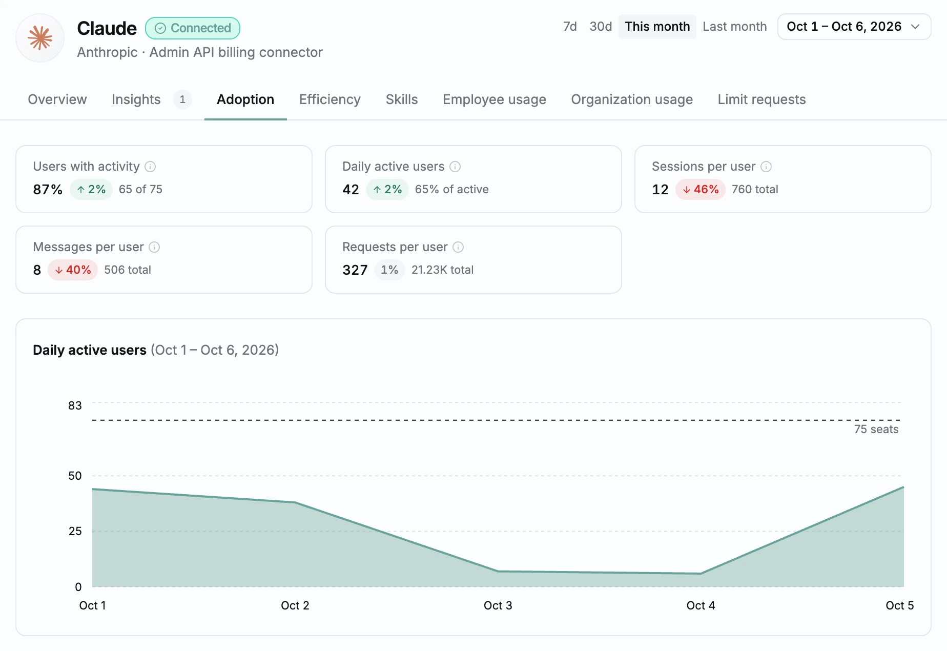Click the up 2% badge beside 87%

click(91, 190)
